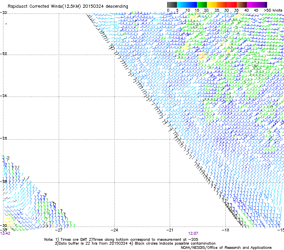Click the legend value '25' label
This screenshot has width=284, height=250.
pos(216,10)
